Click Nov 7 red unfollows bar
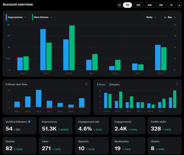This screenshot has height=155, width=184. (x=50, y=108)
